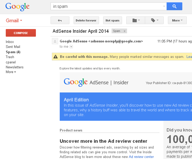Click the 11:05 PM timestamp
192x159 pixels.
click(x=175, y=41)
